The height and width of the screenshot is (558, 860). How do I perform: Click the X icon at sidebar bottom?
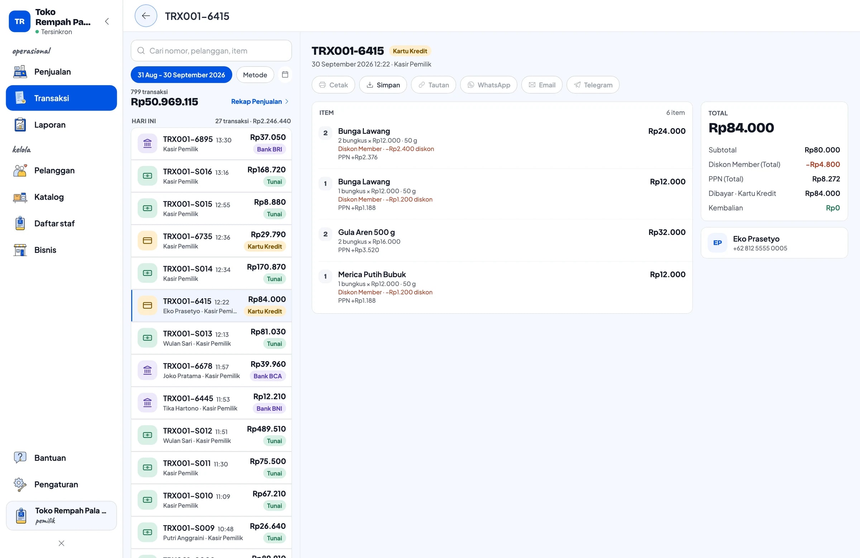point(61,543)
